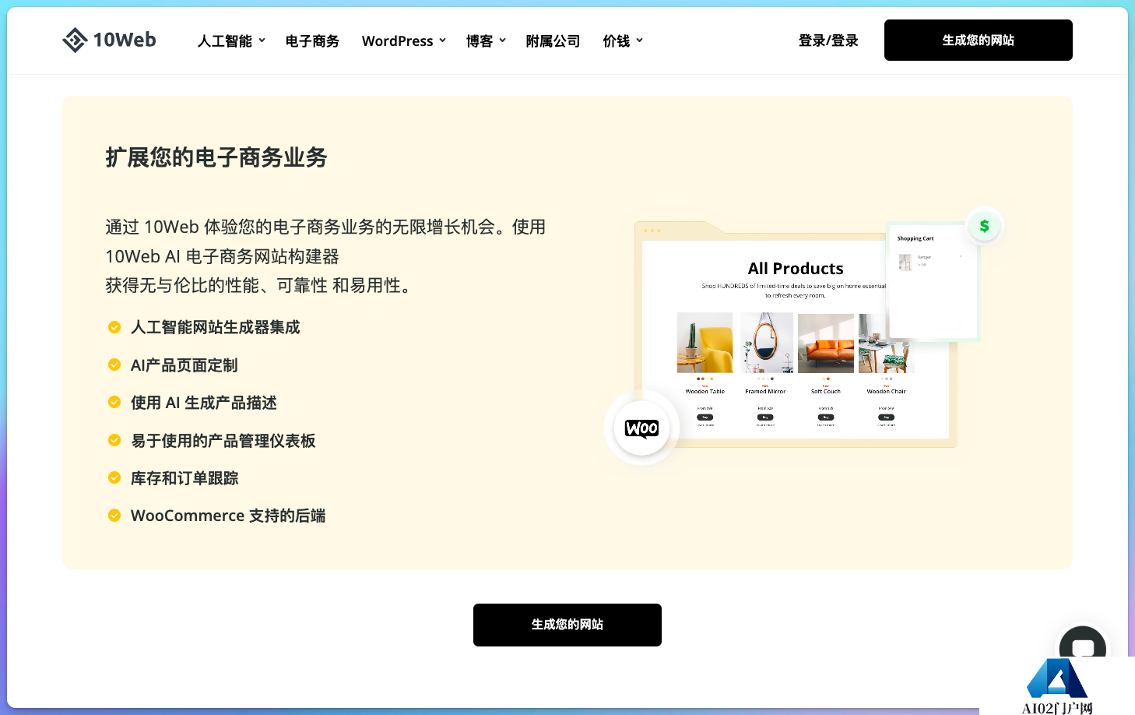Screen dimensions: 1135x715
Task: Click checkmark beside WooCommerce 支持的后端
Action: point(114,515)
